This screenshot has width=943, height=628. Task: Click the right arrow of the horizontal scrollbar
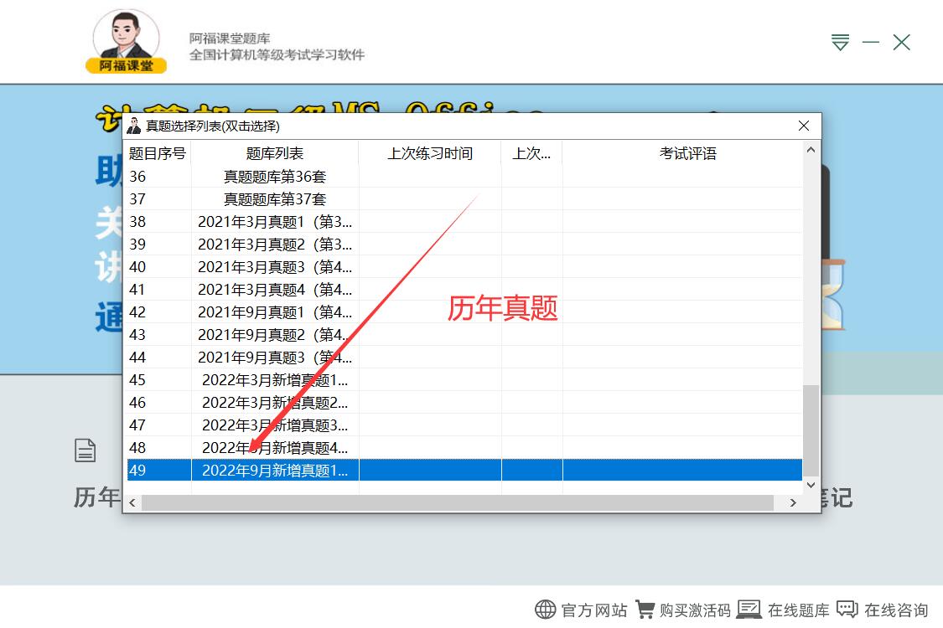click(x=793, y=502)
